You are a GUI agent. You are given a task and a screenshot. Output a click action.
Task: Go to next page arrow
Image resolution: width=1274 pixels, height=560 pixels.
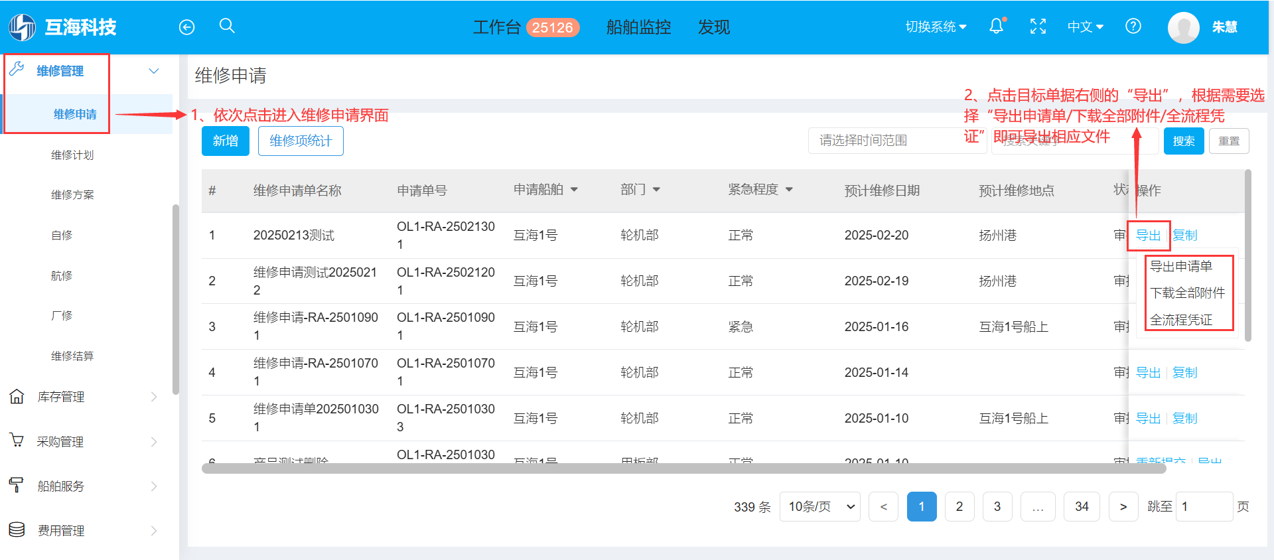pyautogui.click(x=1123, y=507)
